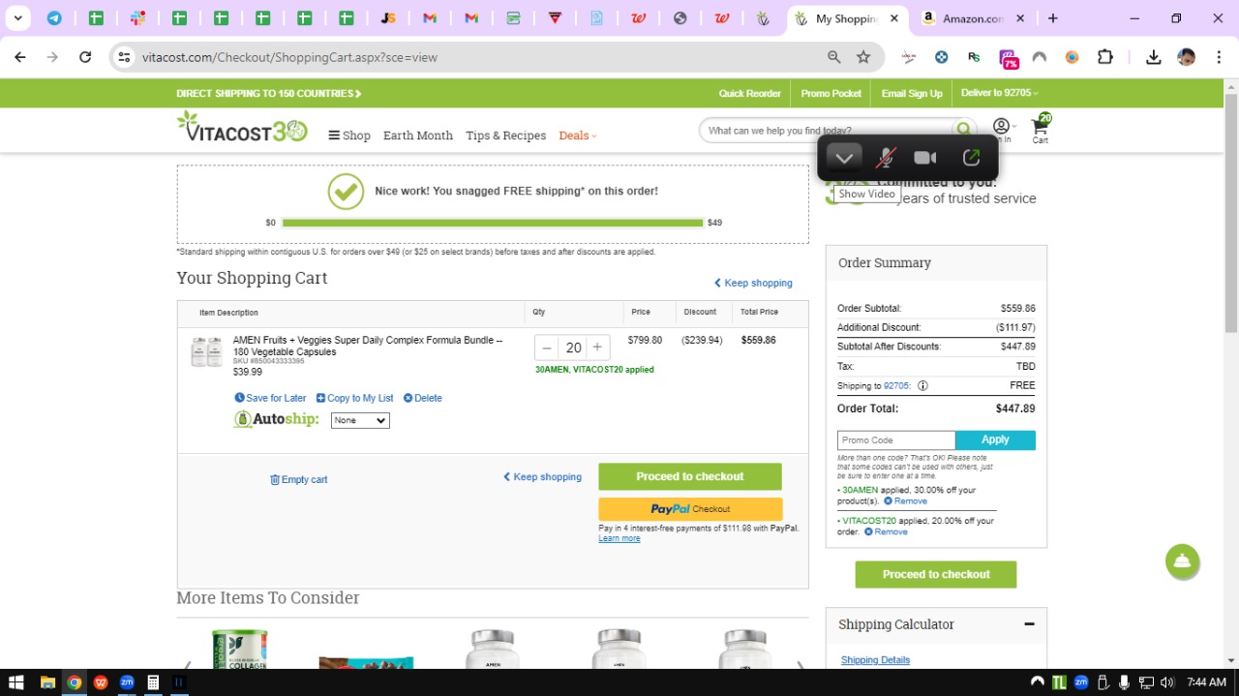Open Chrome profile avatar
This screenshot has width=1239, height=696.
1186,57
